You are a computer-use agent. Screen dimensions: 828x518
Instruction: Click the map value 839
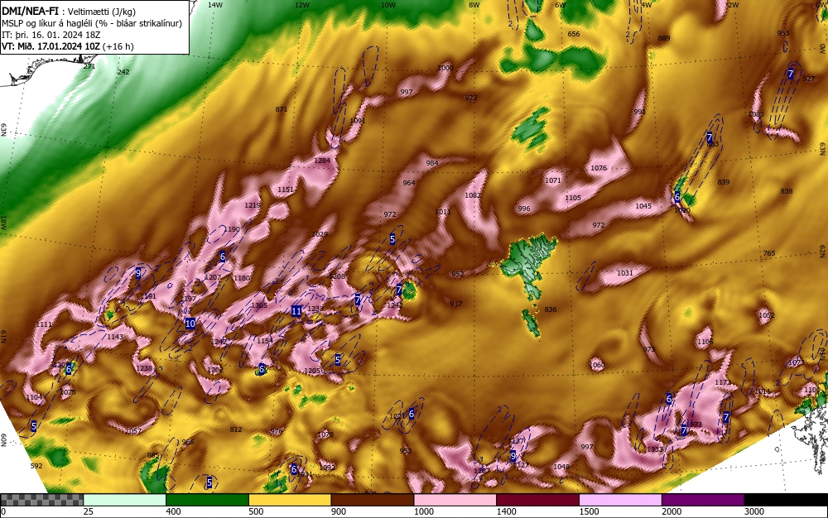pos(724,182)
